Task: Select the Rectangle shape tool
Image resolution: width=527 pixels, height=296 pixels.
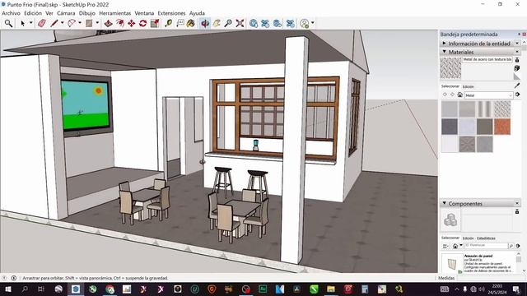Action: tap(89, 23)
